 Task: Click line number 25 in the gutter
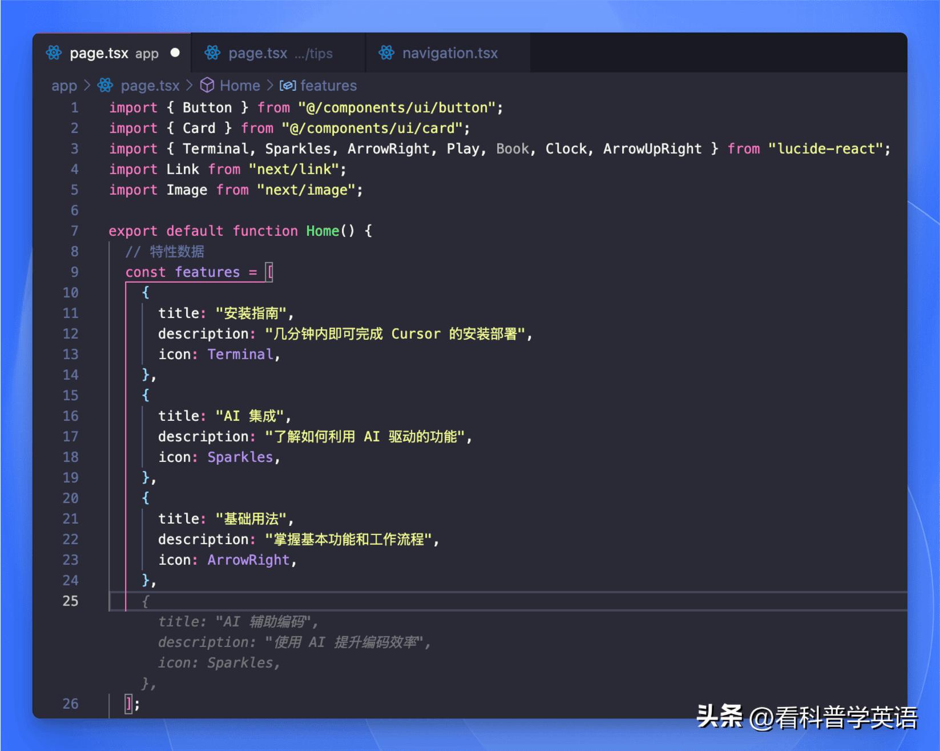(x=70, y=601)
